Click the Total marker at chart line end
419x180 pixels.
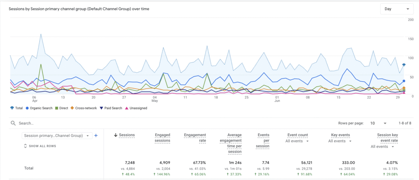tap(404, 64)
